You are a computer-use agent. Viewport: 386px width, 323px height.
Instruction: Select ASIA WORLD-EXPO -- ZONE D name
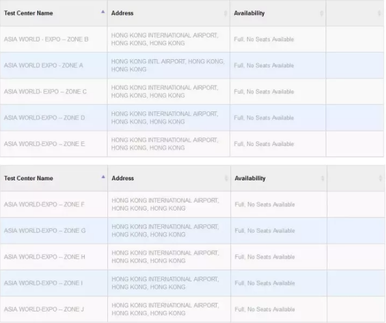point(44,118)
